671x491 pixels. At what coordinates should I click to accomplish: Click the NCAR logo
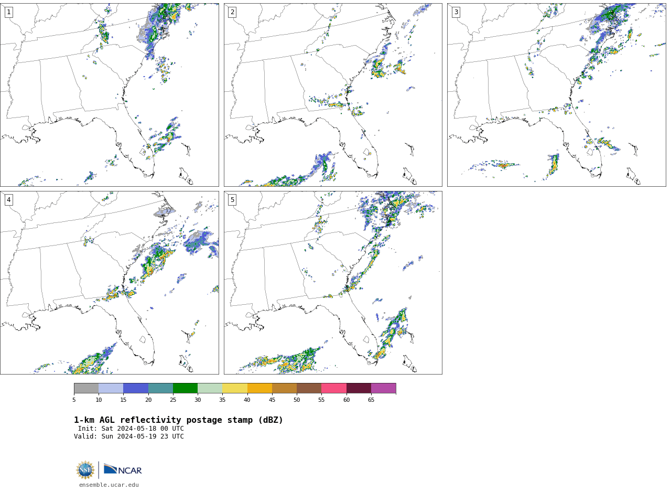tap(123, 469)
